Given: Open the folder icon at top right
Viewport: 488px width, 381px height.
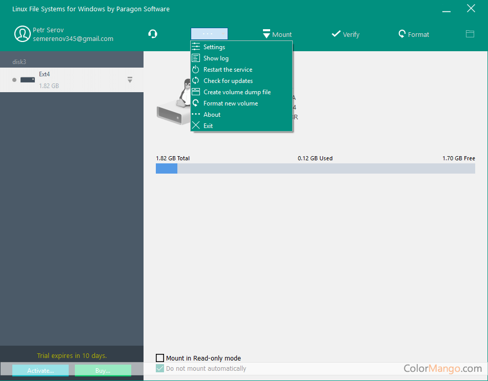Looking at the screenshot, I should coord(470,33).
